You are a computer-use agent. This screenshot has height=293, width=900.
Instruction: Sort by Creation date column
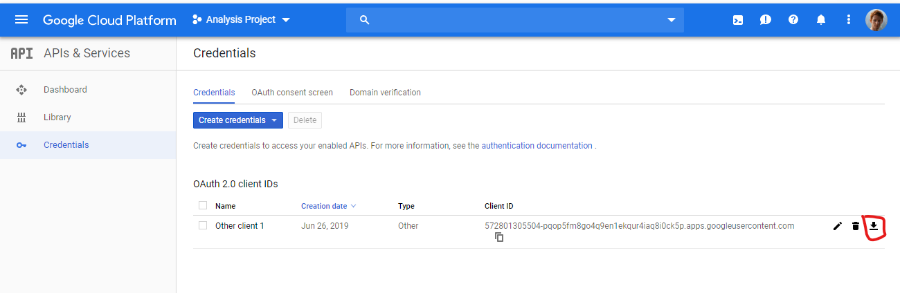pyautogui.click(x=329, y=206)
